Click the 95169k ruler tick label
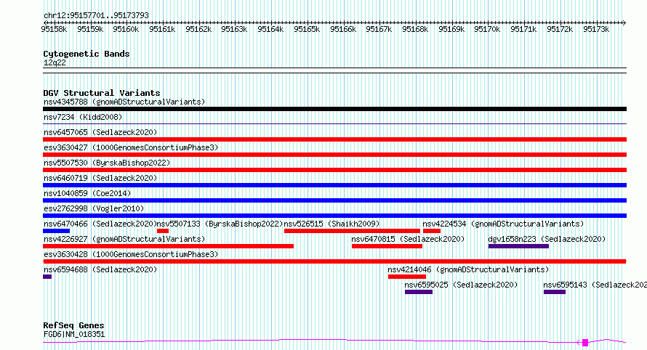The height and width of the screenshot is (350, 647). pyautogui.click(x=451, y=29)
